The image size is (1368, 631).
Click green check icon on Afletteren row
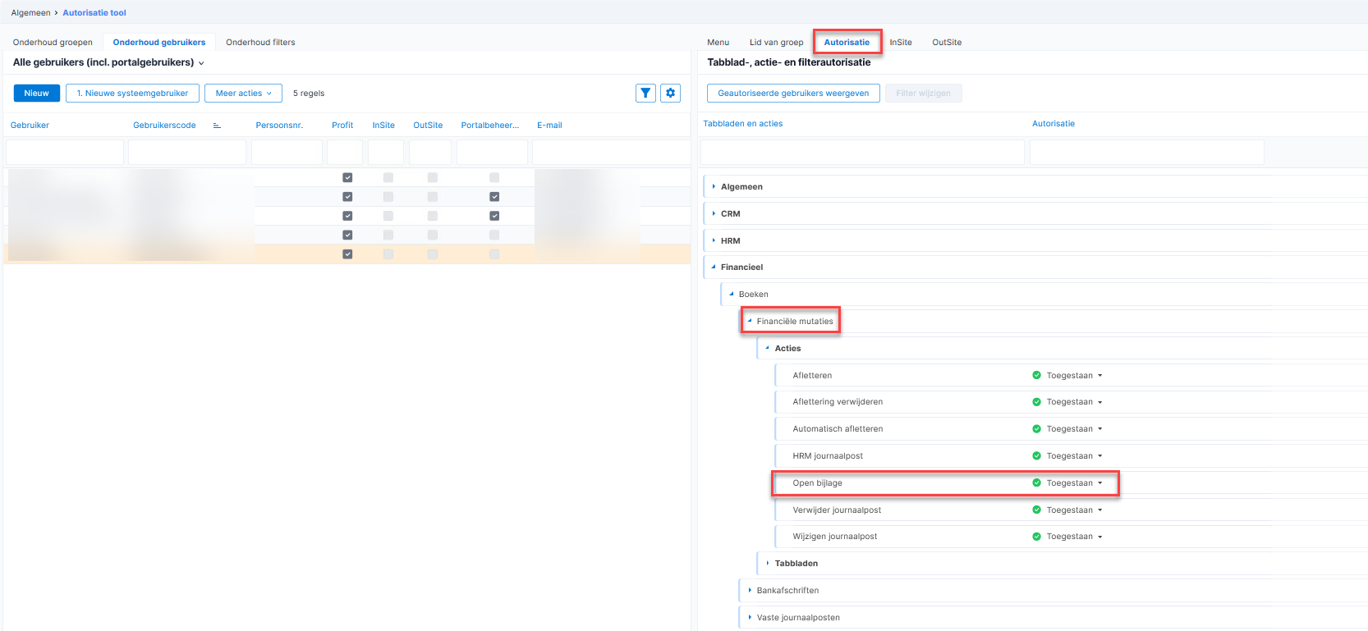[x=1036, y=375]
